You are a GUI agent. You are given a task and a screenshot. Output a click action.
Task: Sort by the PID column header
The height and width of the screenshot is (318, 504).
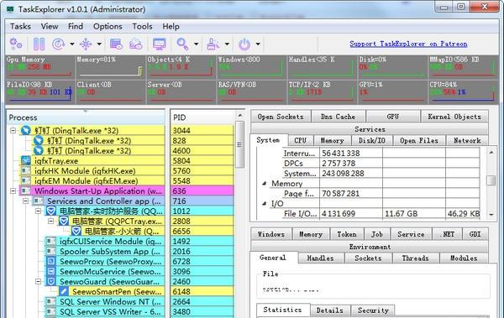point(202,117)
